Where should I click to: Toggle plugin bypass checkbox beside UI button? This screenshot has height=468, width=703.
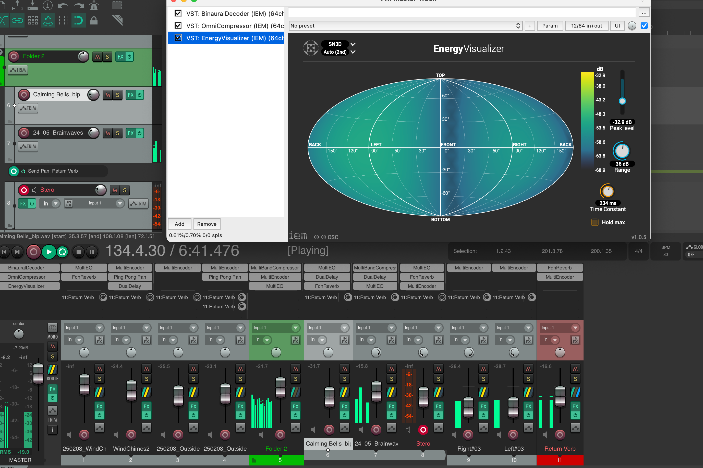click(644, 26)
